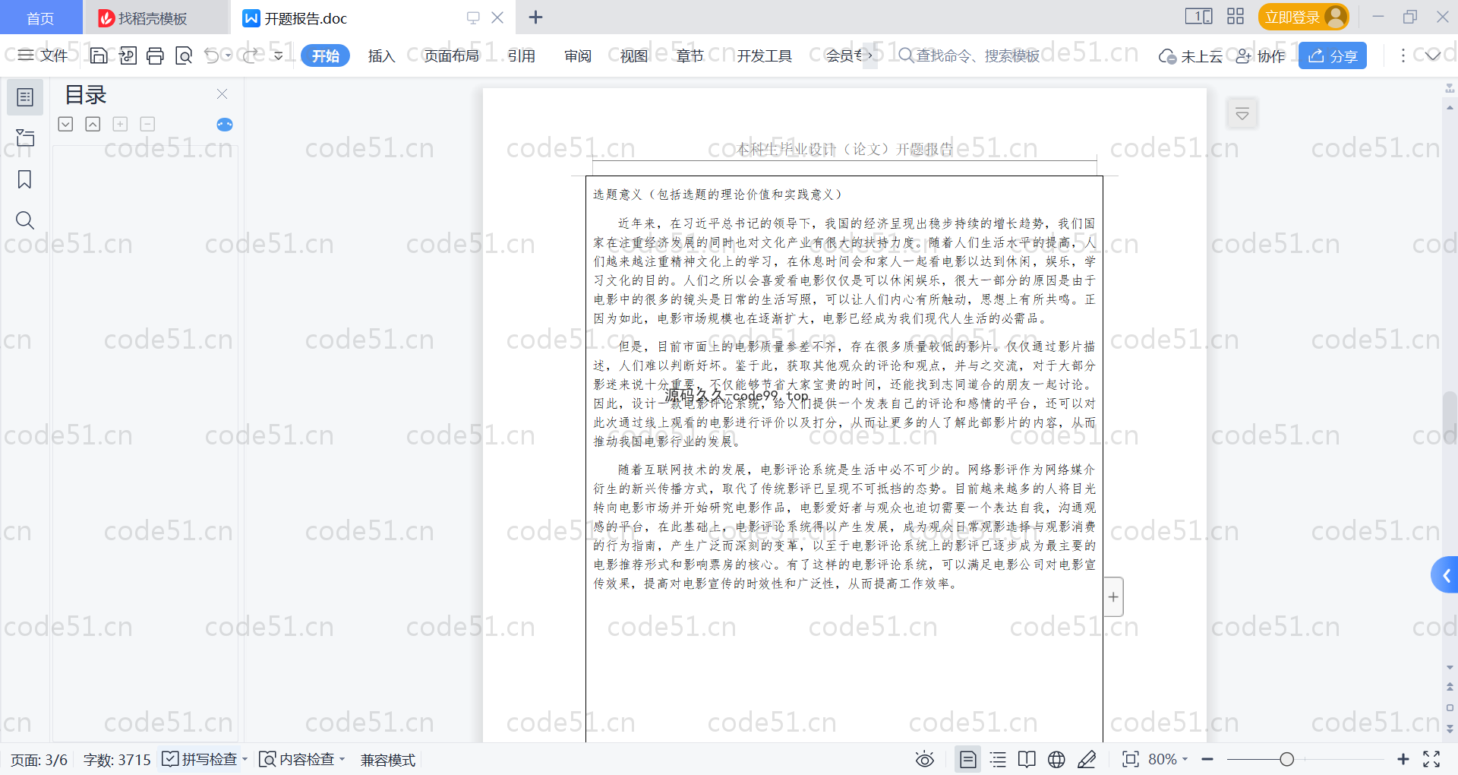
Task: Click the 分享 share button
Action: click(1332, 55)
